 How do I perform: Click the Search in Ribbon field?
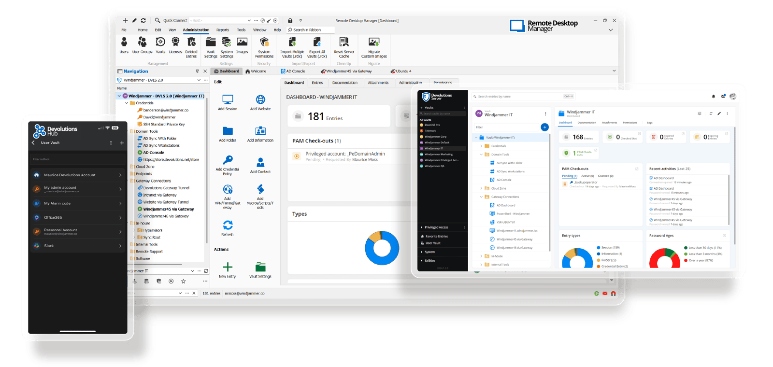click(310, 30)
